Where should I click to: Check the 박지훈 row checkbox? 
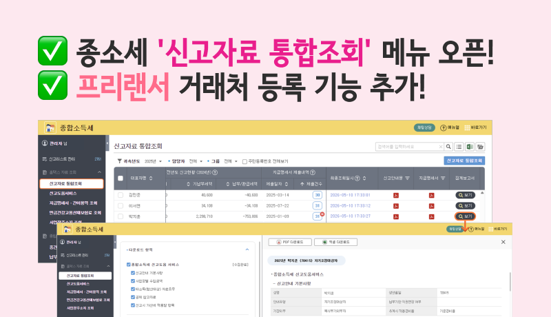pyautogui.click(x=121, y=216)
